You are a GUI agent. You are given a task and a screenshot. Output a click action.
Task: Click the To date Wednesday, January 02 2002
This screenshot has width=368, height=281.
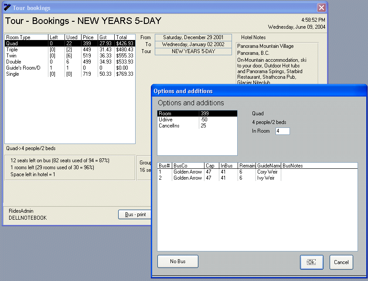[194, 44]
